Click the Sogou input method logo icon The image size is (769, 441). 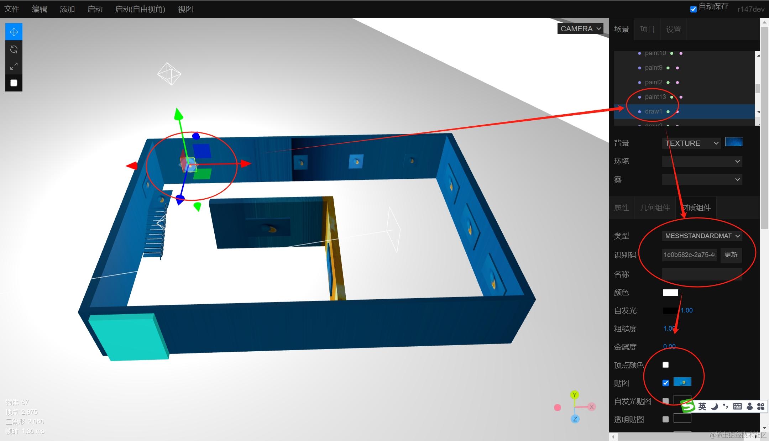pyautogui.click(x=688, y=406)
